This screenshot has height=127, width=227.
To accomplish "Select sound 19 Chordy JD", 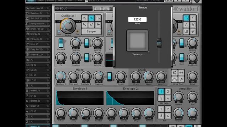I will tap(38, 34).
